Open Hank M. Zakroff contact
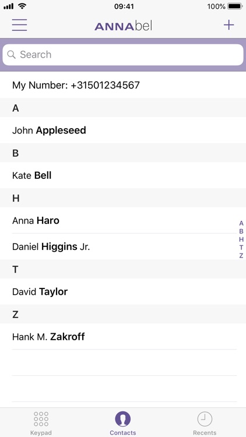 point(123,337)
